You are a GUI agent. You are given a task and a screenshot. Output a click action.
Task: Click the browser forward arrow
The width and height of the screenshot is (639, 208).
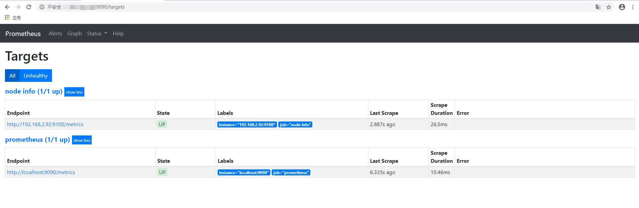(x=18, y=7)
